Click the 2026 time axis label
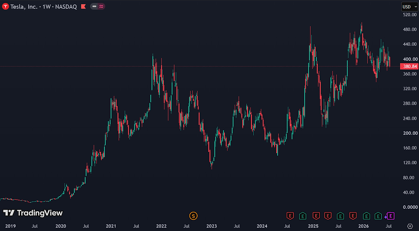 [x=363, y=226]
